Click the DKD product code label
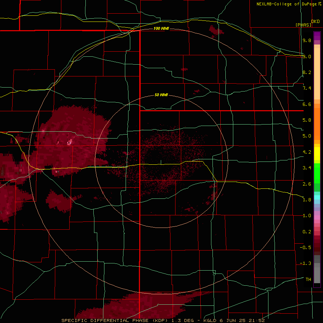323x323 pixels. click(x=315, y=22)
